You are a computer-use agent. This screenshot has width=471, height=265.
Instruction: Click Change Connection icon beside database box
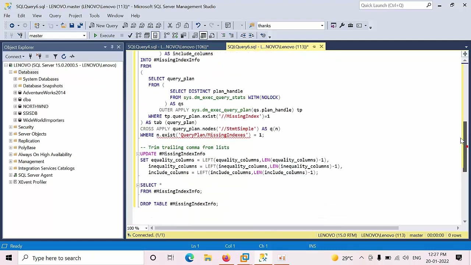point(21,35)
